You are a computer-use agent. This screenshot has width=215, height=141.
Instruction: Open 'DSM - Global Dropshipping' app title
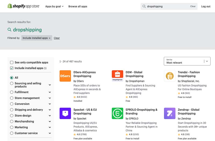[134, 74]
